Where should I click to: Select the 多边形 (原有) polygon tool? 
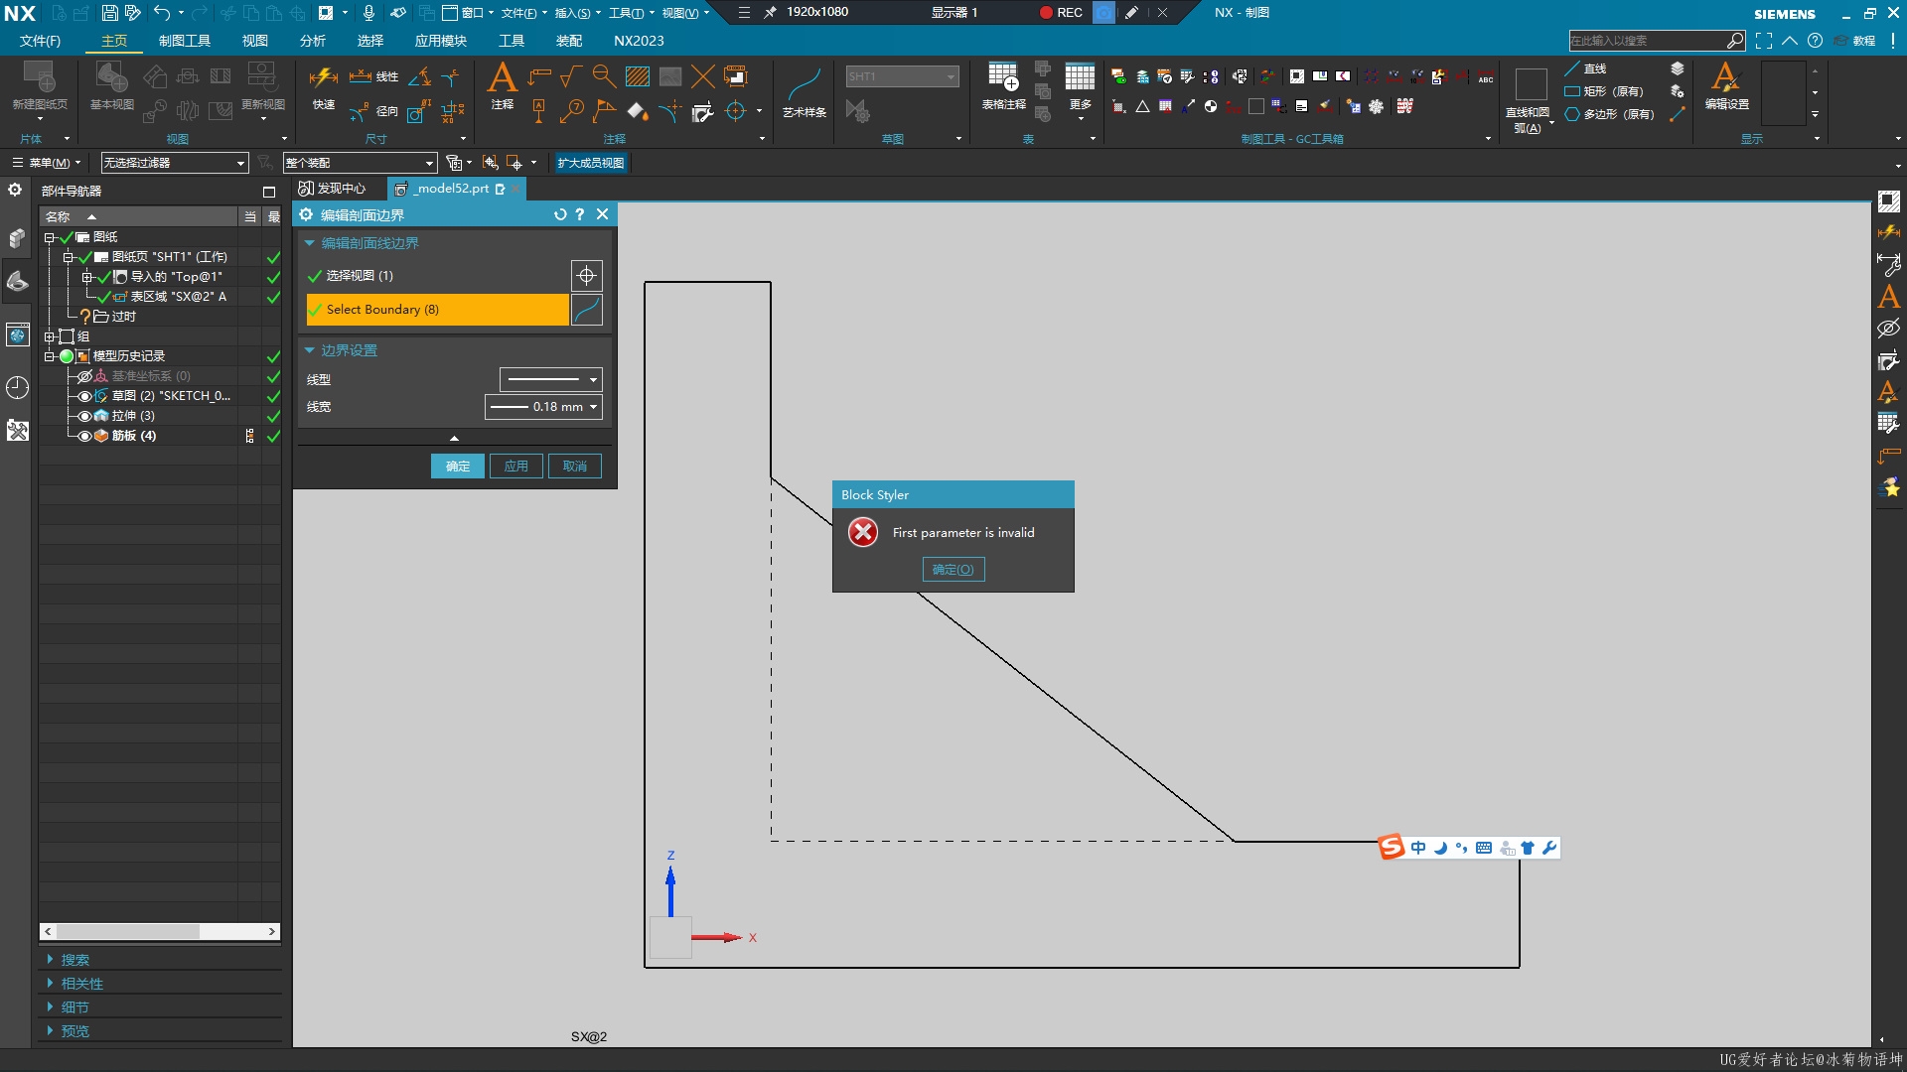pos(1609,114)
